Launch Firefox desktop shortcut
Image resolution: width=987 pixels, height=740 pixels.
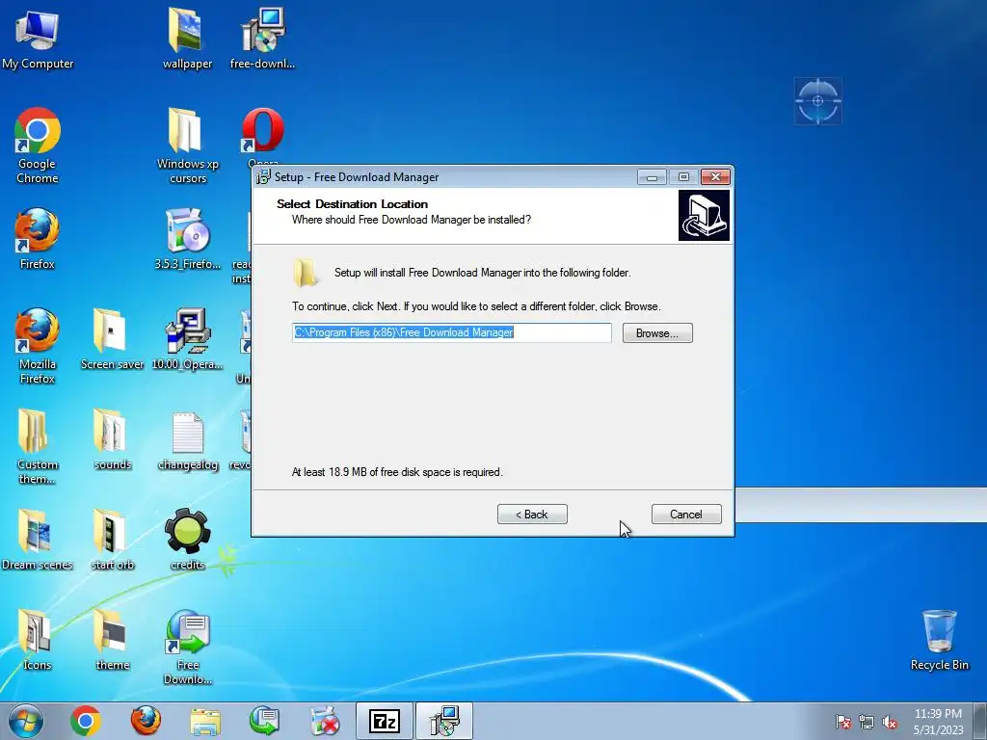coord(38,239)
